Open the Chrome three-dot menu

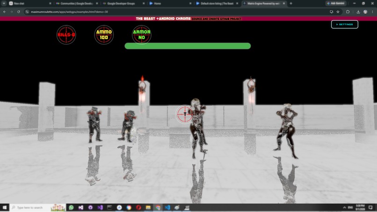click(372, 12)
